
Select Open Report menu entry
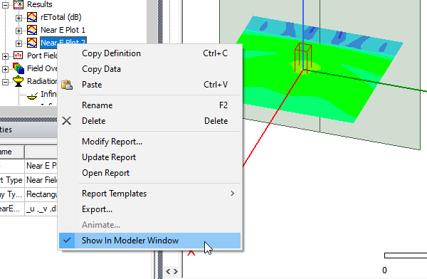coord(149,173)
